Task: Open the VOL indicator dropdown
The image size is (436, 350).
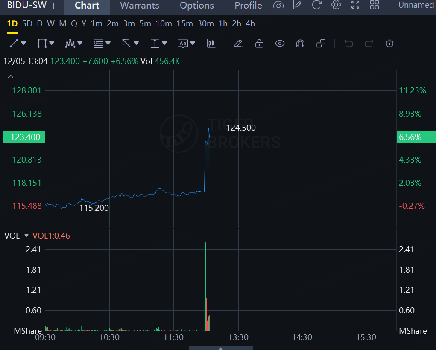Action: pyautogui.click(x=26, y=236)
